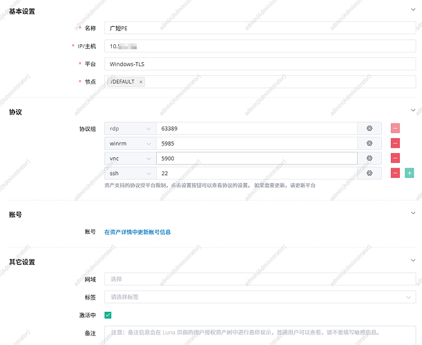Open the rdp protocol dropdown
The height and width of the screenshot is (345, 422).
(130, 128)
